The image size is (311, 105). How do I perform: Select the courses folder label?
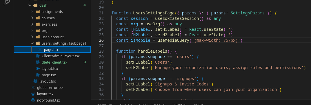click(x=48, y=18)
